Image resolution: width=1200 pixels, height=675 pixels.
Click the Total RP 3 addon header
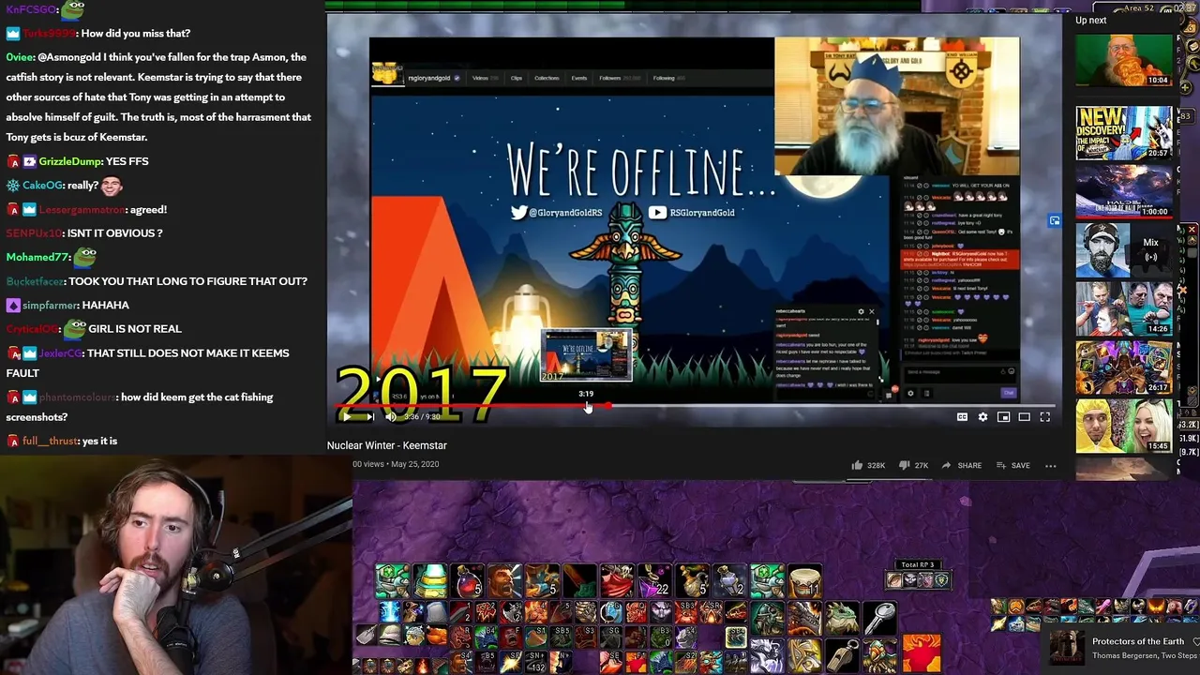[x=918, y=564]
